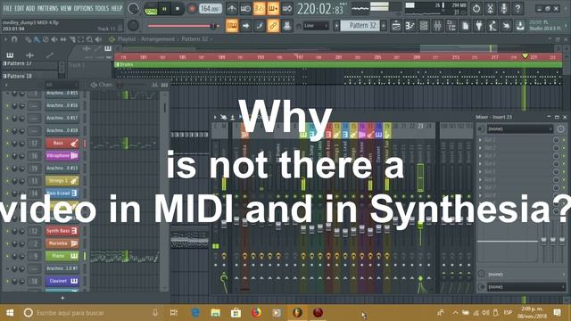Viewport: 571px width, 321px height.
Task: Toggle wait for input before recording
Action: point(245,9)
